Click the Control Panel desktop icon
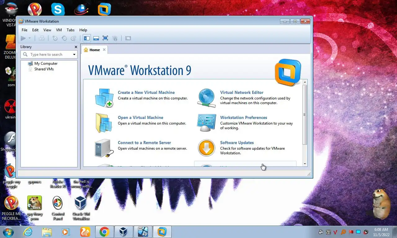397x238 pixels. click(x=58, y=208)
